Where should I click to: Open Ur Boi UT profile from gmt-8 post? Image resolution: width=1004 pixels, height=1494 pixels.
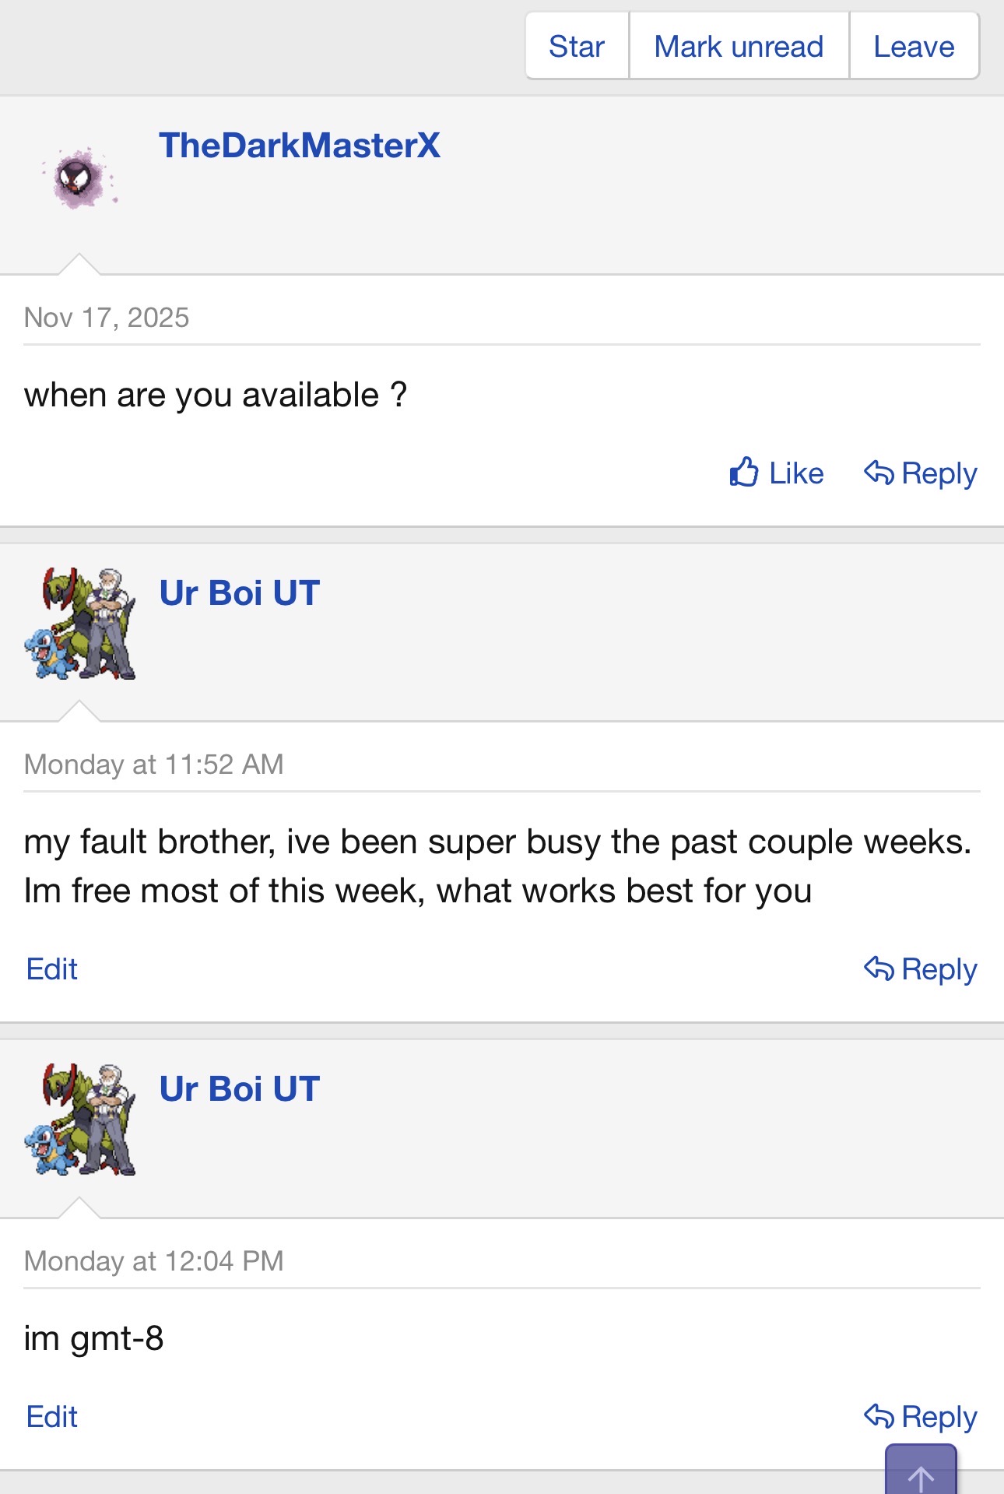point(240,1089)
